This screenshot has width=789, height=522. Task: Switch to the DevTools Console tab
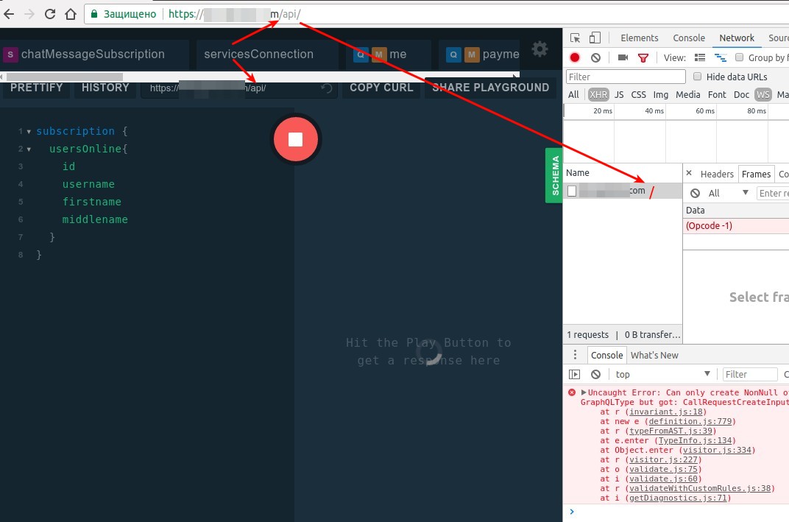[689, 38]
